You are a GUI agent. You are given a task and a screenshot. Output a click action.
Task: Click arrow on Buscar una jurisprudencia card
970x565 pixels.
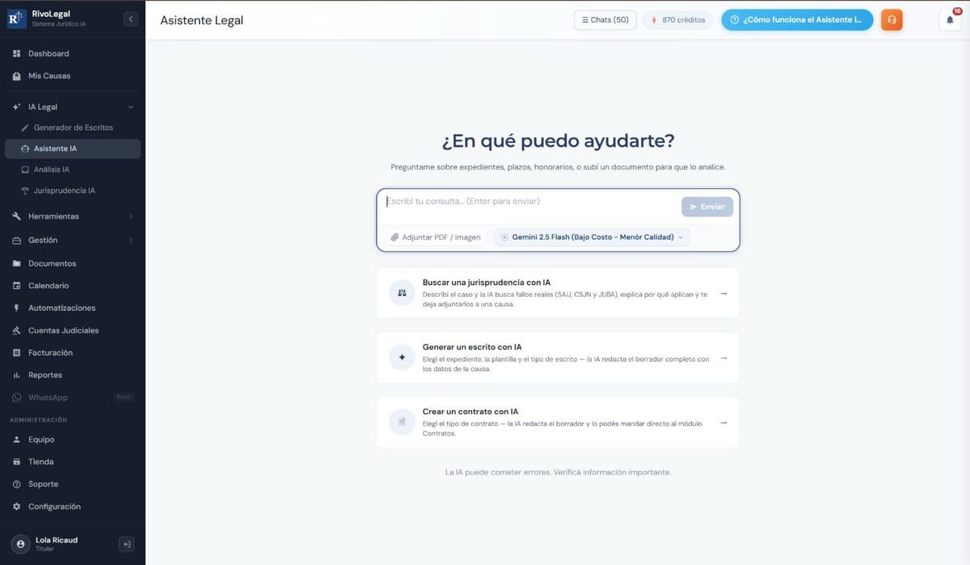[x=723, y=294]
